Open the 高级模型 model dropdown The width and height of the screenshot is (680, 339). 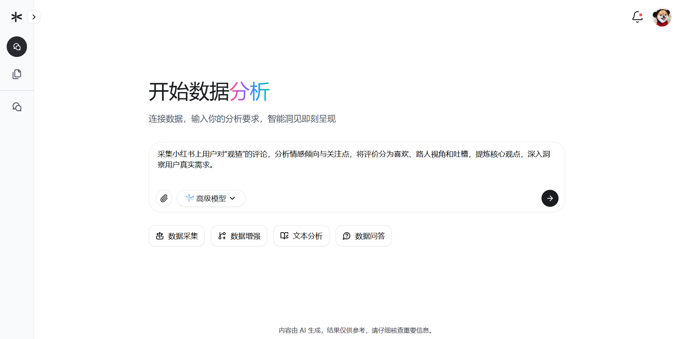coord(211,198)
